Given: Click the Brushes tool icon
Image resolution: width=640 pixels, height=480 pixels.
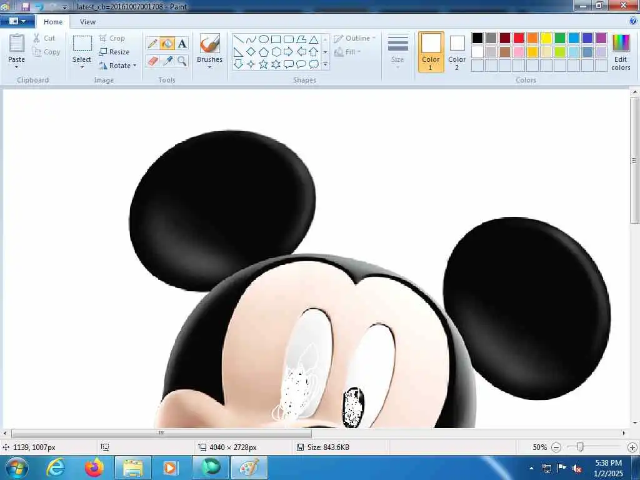Looking at the screenshot, I should click(x=210, y=43).
